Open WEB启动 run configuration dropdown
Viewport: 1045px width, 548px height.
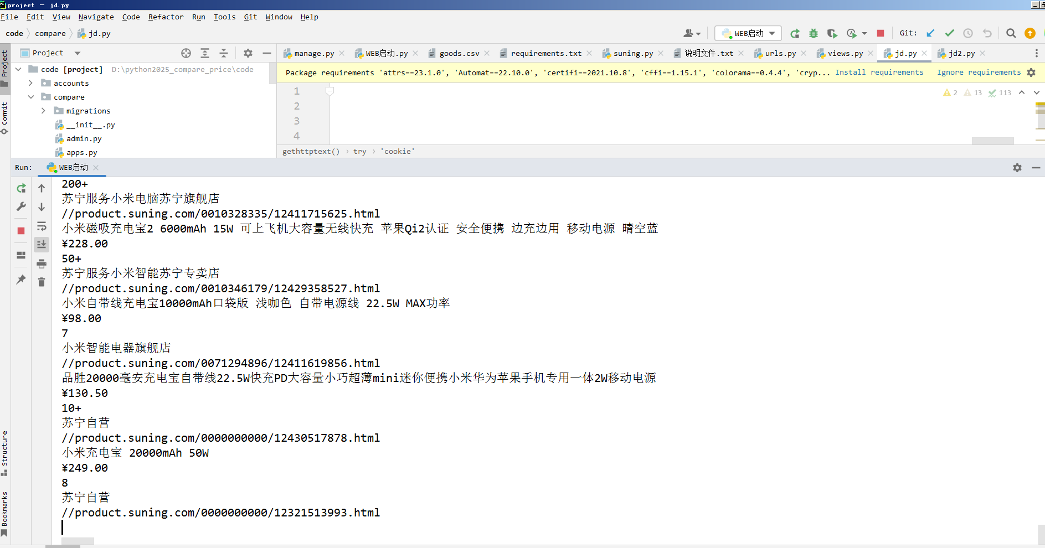(748, 33)
